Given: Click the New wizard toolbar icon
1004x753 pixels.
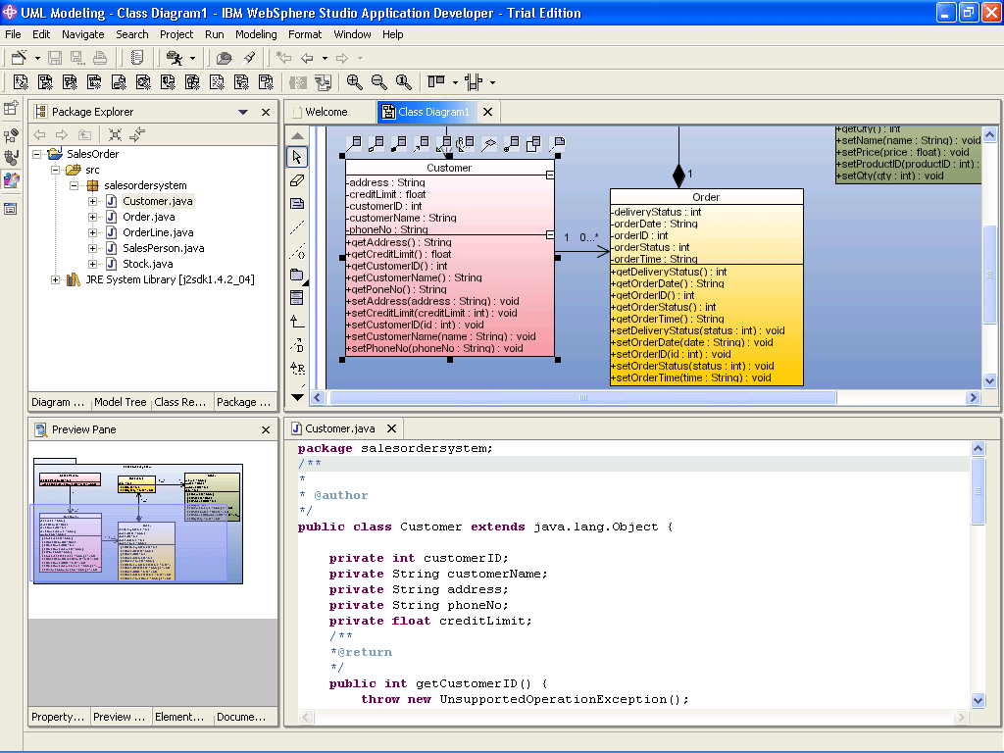Looking at the screenshot, I should click(20, 58).
